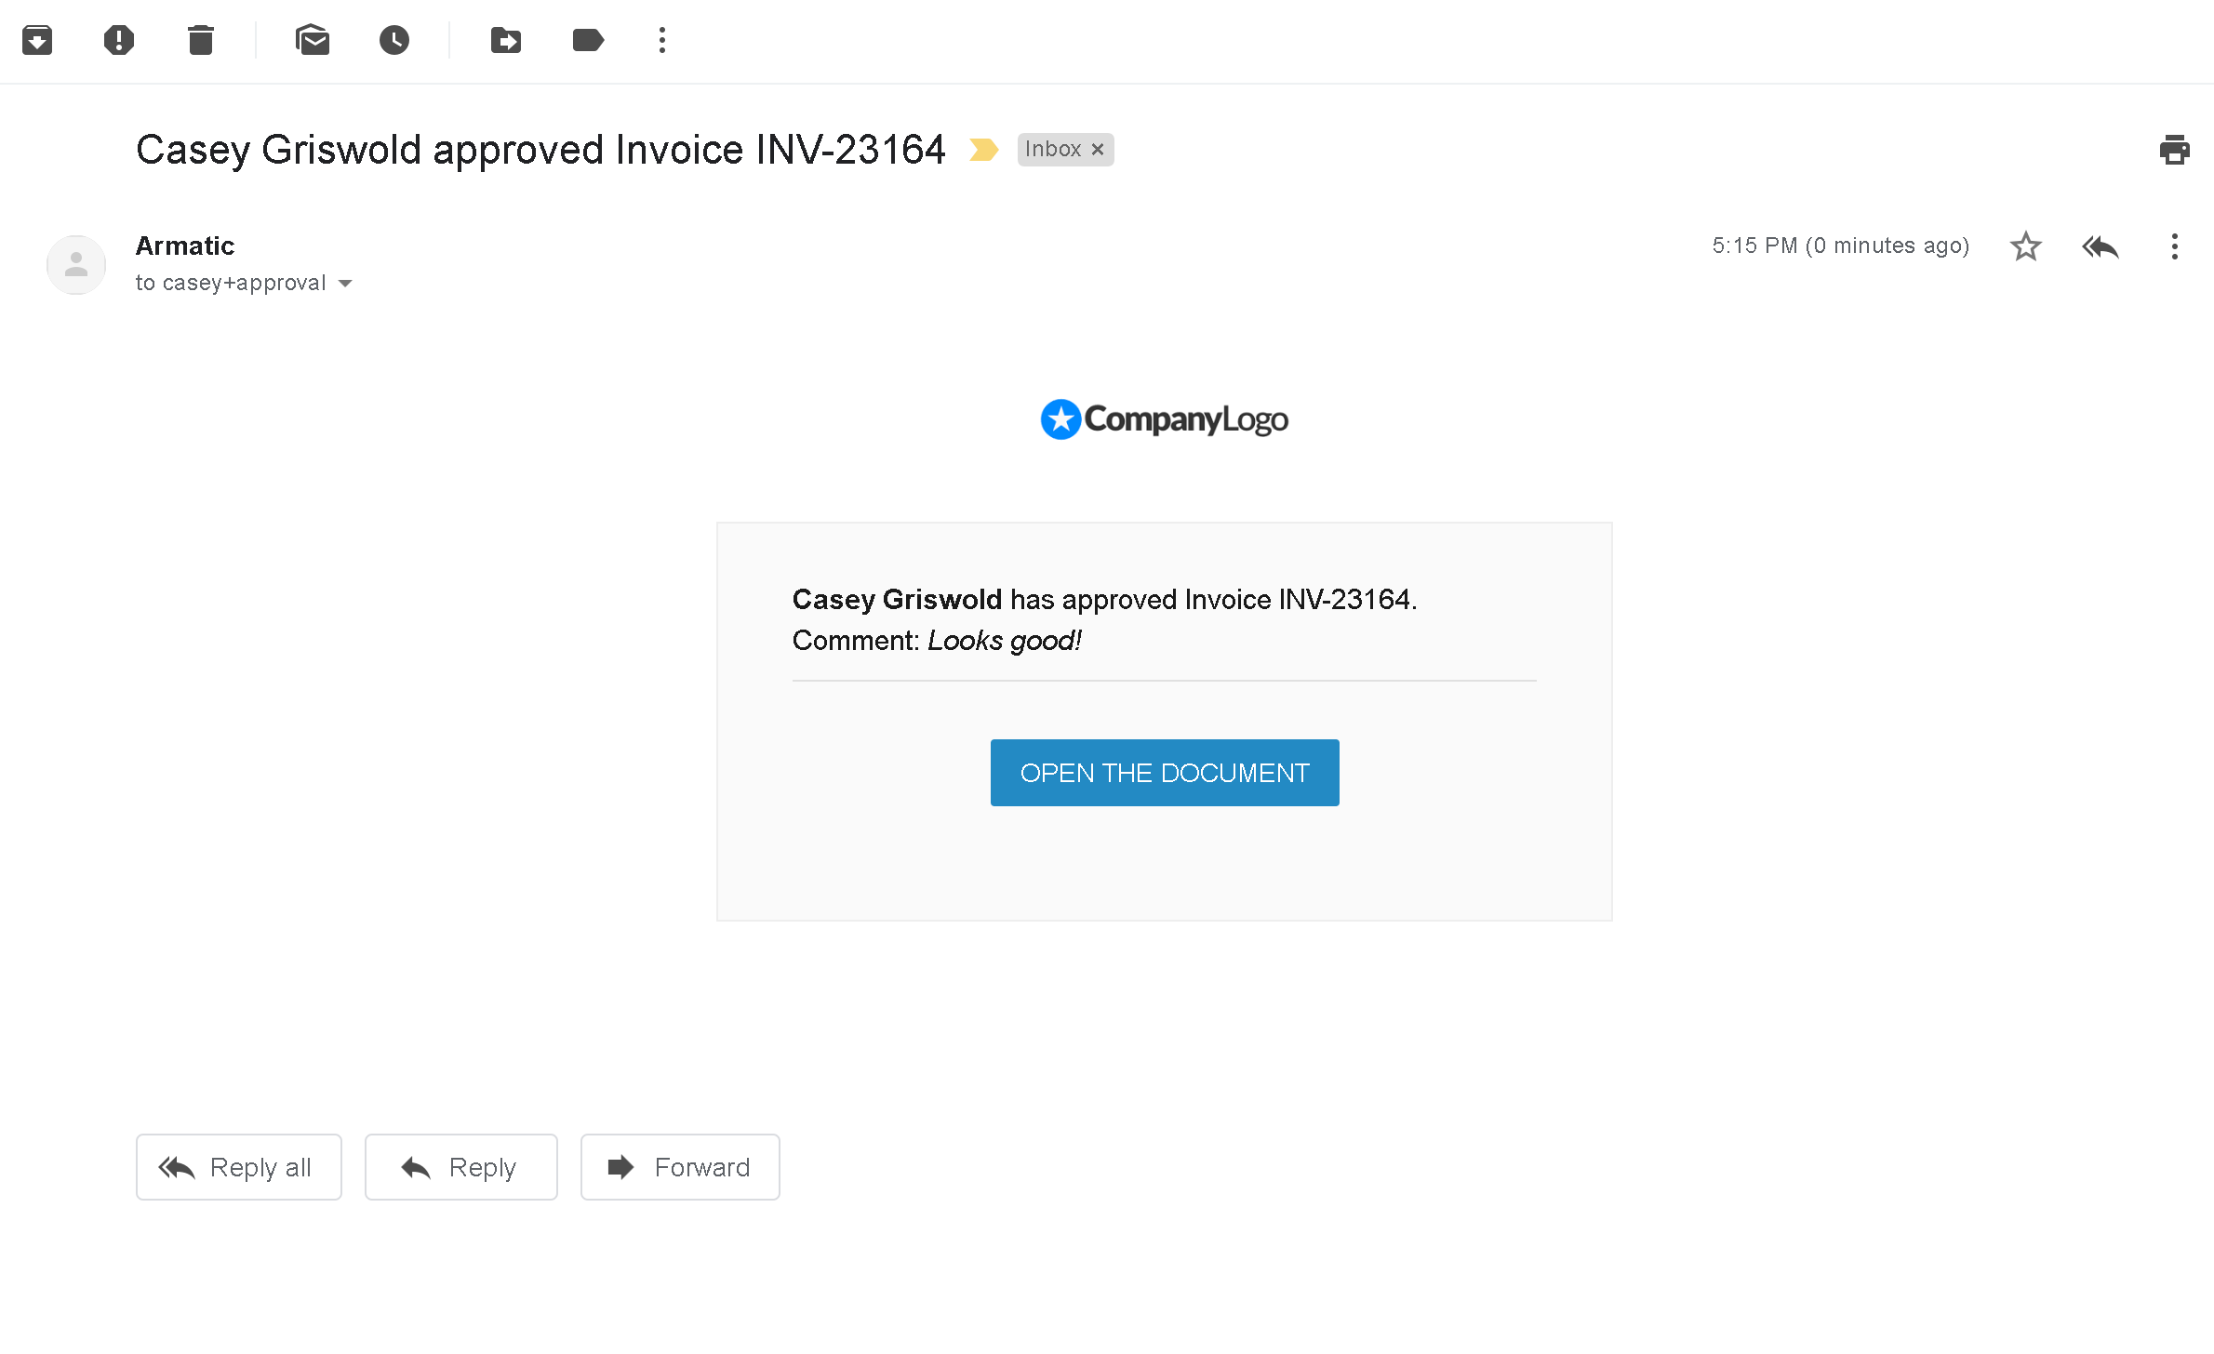Snooze the email with clock icon
2214x1354 pixels.
click(394, 40)
